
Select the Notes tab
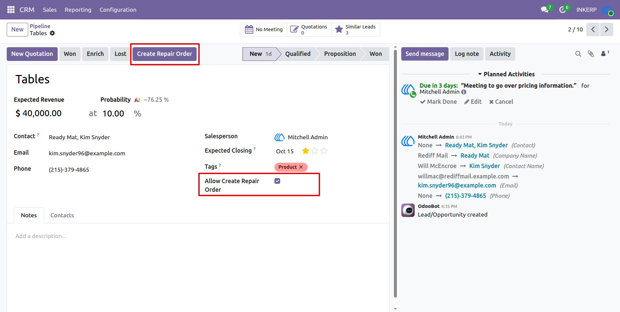[29, 215]
